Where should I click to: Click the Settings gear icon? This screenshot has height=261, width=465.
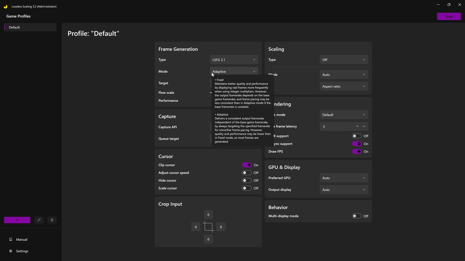[x=11, y=251]
